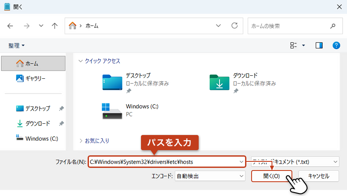Open help with the question mark
The width and height of the screenshot is (347, 196).
336,45
